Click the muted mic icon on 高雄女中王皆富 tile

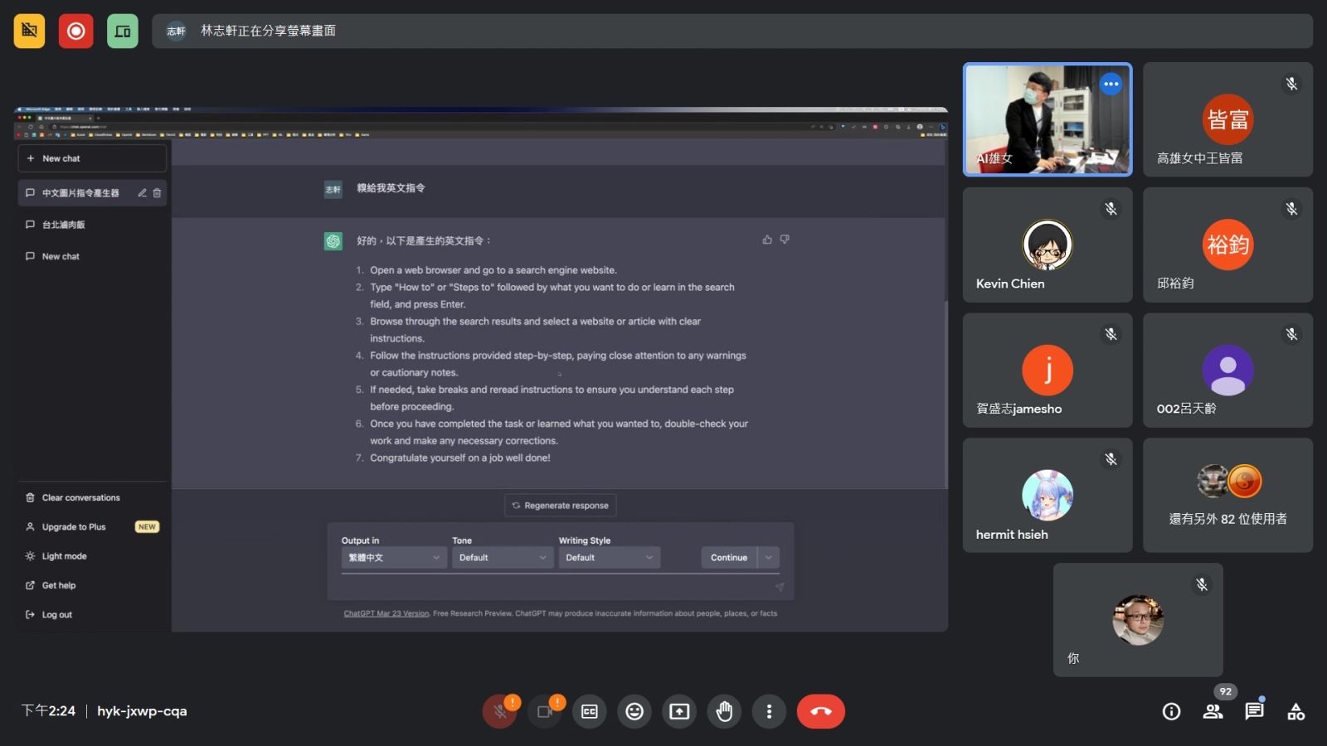click(1291, 84)
